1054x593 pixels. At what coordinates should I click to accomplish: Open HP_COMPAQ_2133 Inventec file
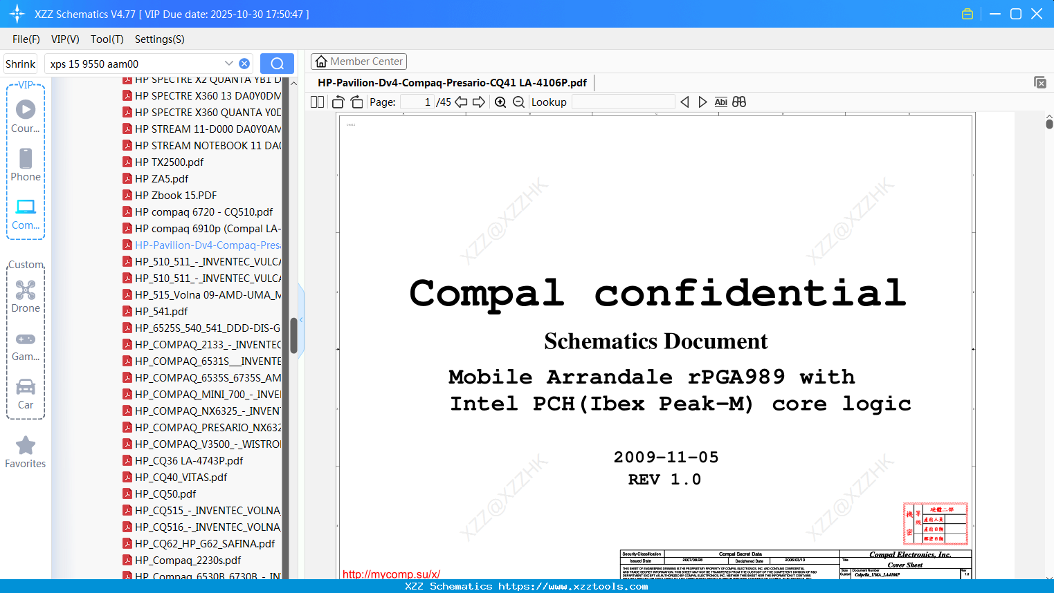click(201, 344)
